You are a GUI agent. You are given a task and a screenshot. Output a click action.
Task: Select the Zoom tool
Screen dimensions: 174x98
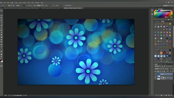click(1, 57)
